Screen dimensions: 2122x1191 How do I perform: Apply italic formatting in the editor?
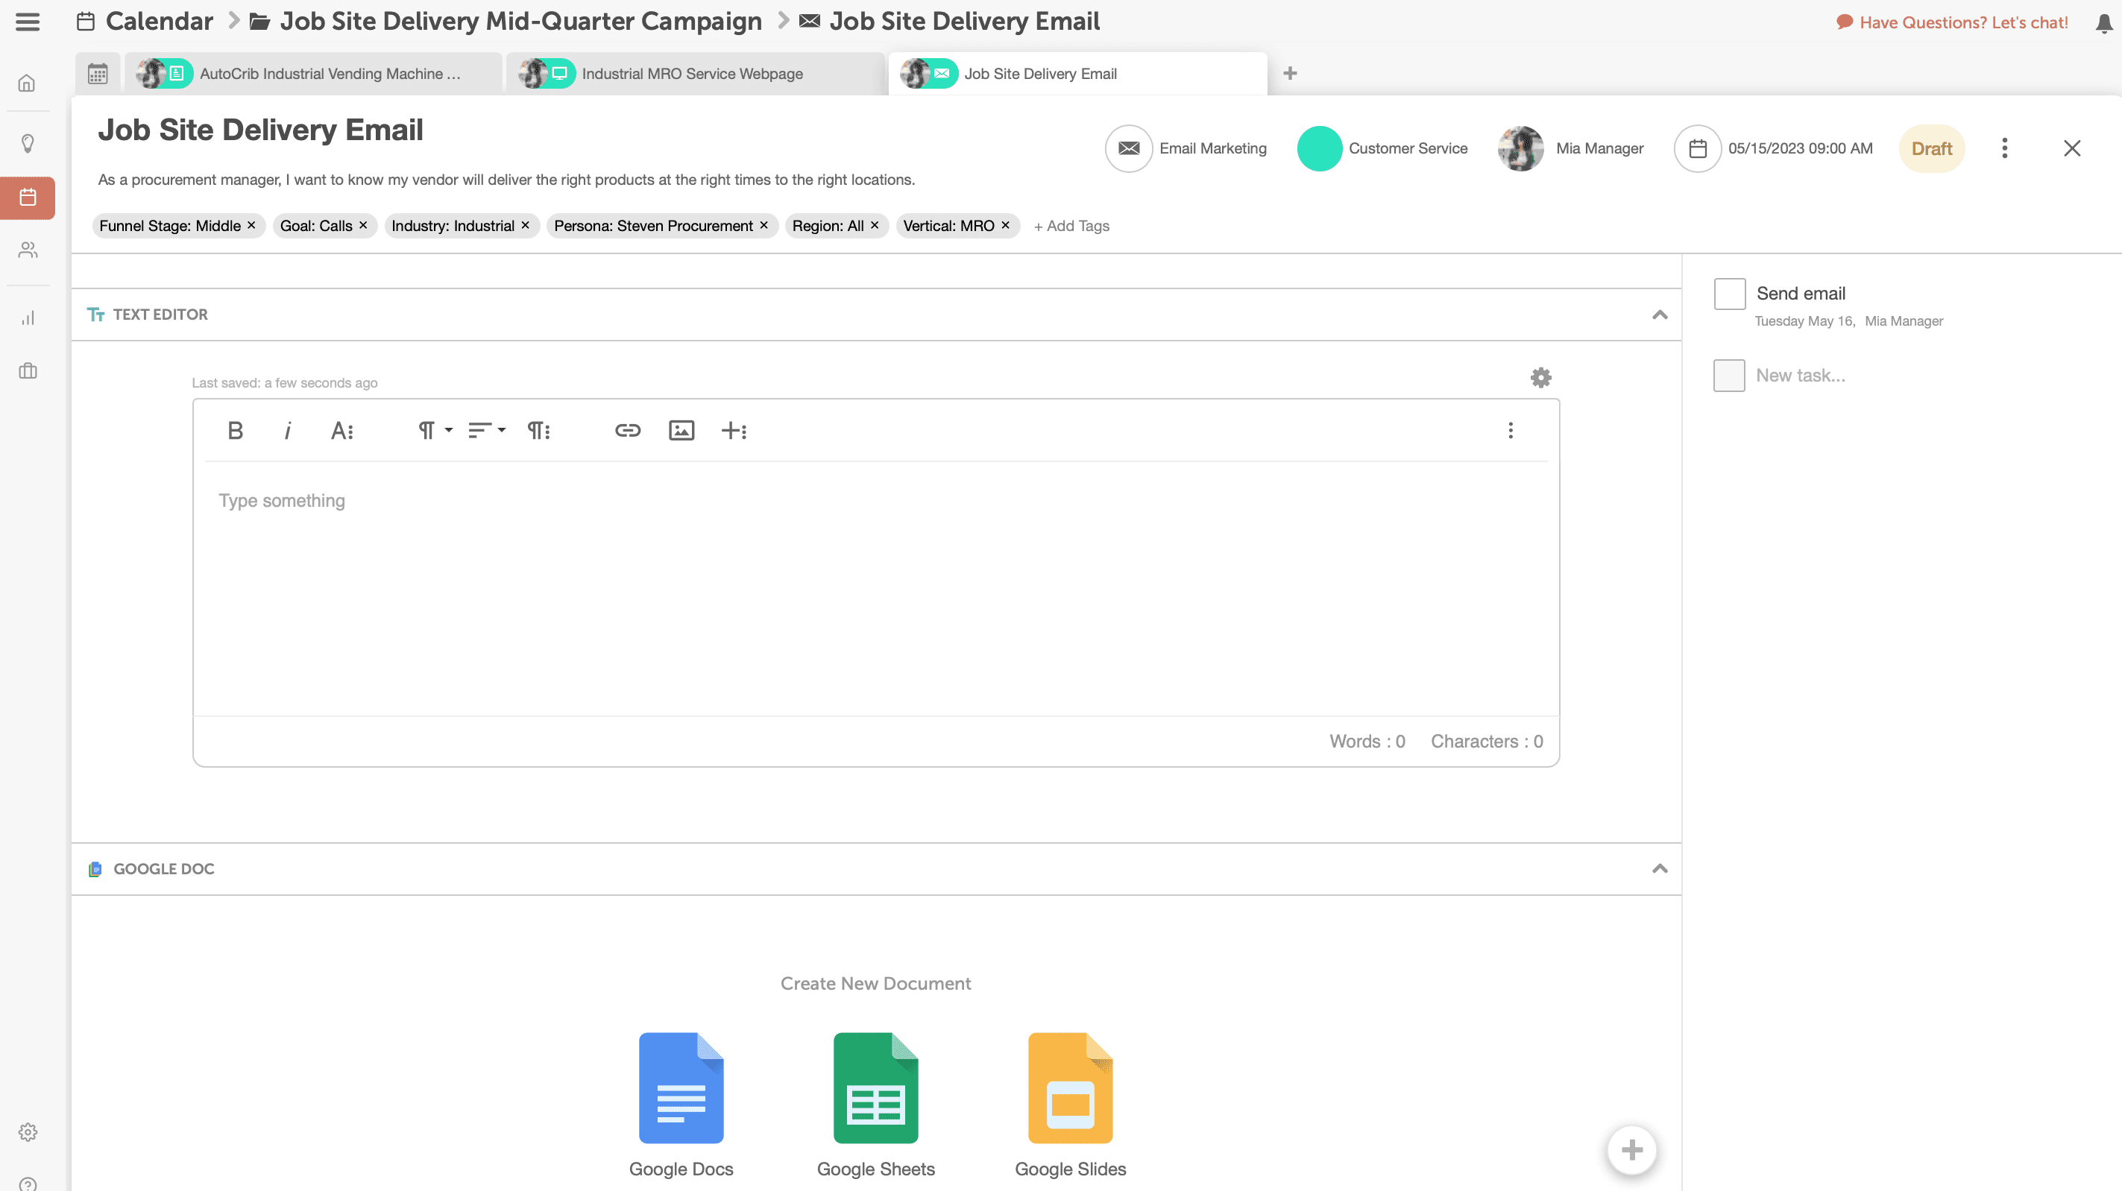click(x=288, y=430)
